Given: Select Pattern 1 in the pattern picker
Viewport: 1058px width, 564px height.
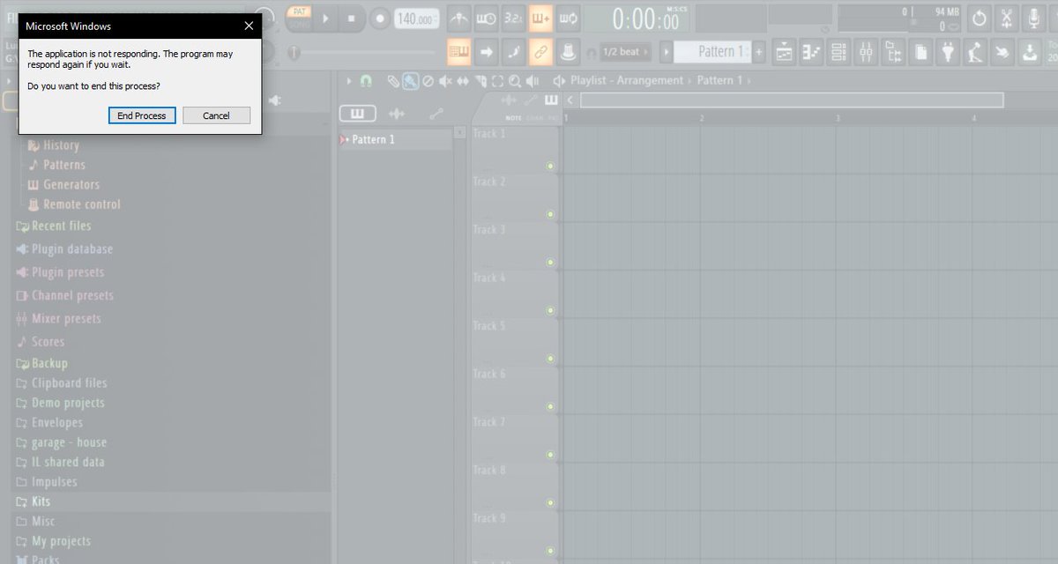Looking at the screenshot, I should click(x=373, y=140).
